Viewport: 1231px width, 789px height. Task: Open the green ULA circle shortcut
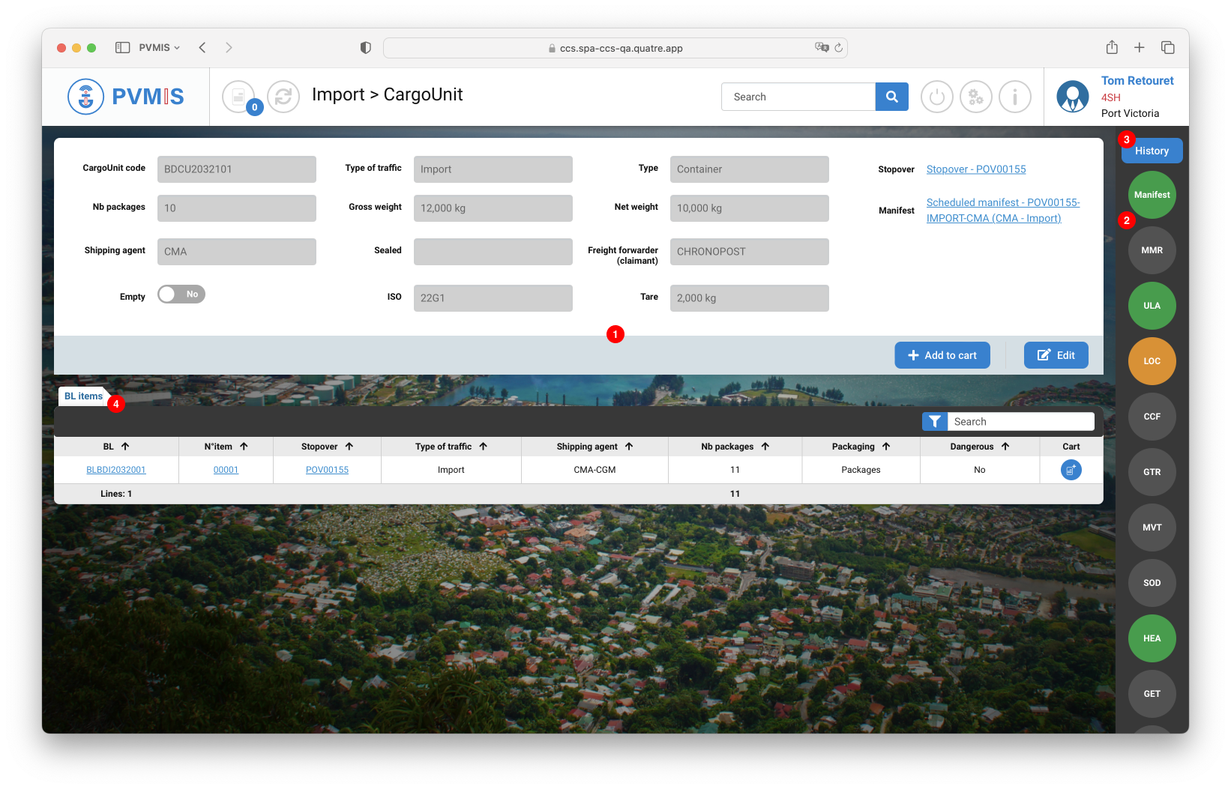pos(1152,306)
